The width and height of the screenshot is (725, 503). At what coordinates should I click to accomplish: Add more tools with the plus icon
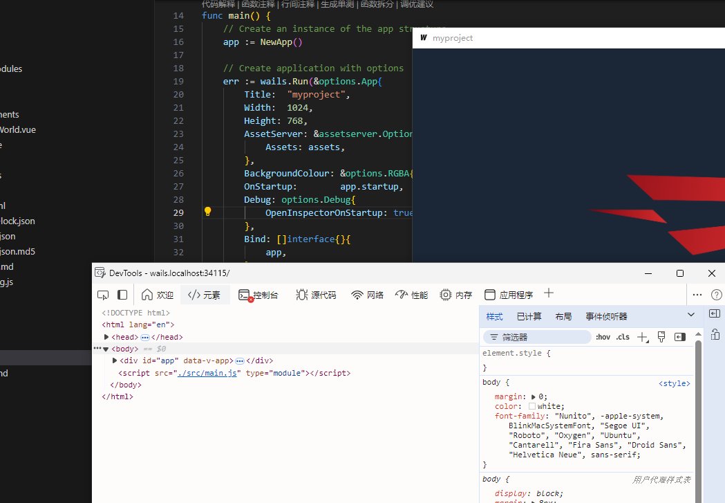[x=548, y=293]
